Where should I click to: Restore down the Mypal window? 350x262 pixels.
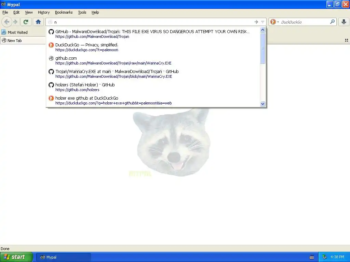click(x=338, y=4)
